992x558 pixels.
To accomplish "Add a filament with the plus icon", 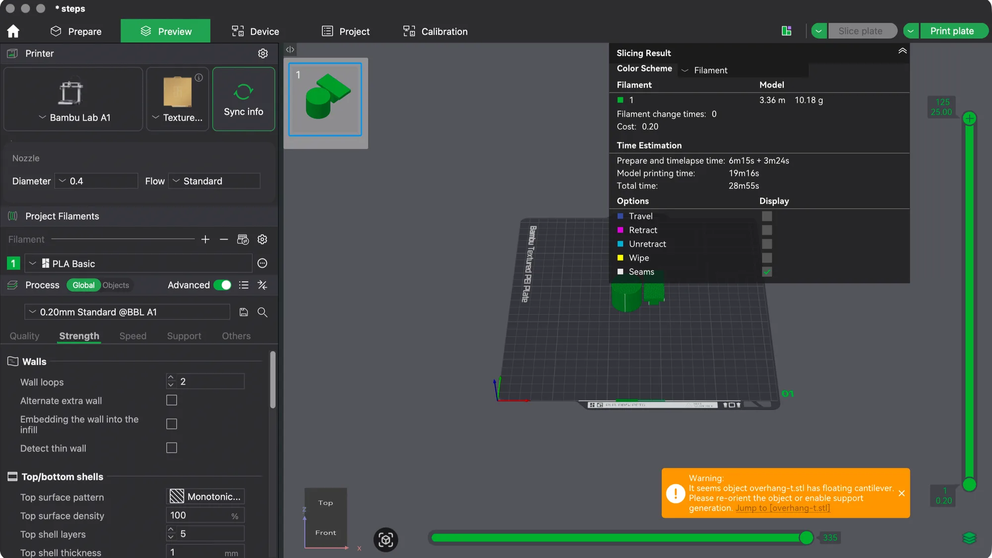I will 205,240.
